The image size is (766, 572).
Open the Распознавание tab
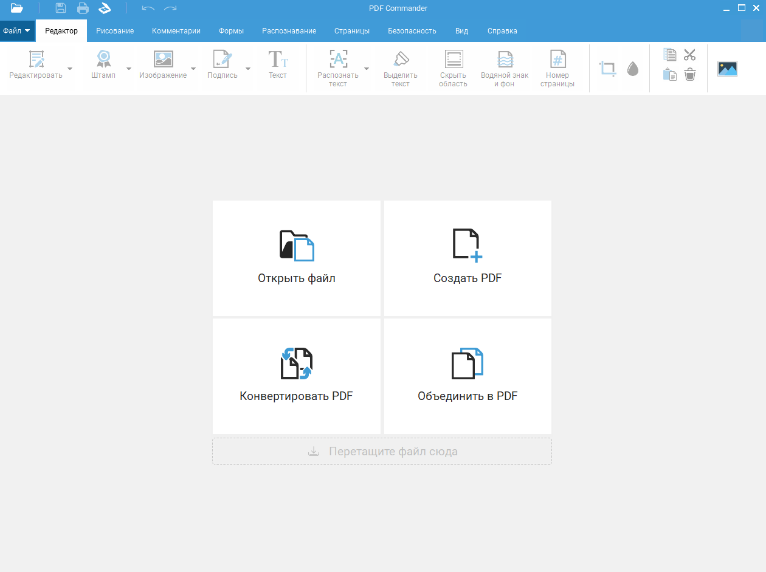click(x=289, y=31)
